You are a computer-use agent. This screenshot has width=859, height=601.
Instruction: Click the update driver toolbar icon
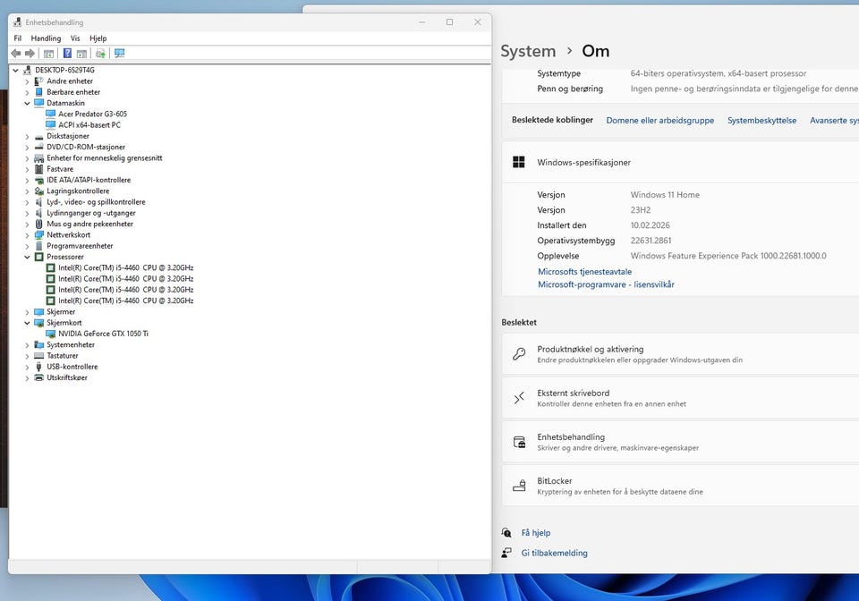coord(100,54)
